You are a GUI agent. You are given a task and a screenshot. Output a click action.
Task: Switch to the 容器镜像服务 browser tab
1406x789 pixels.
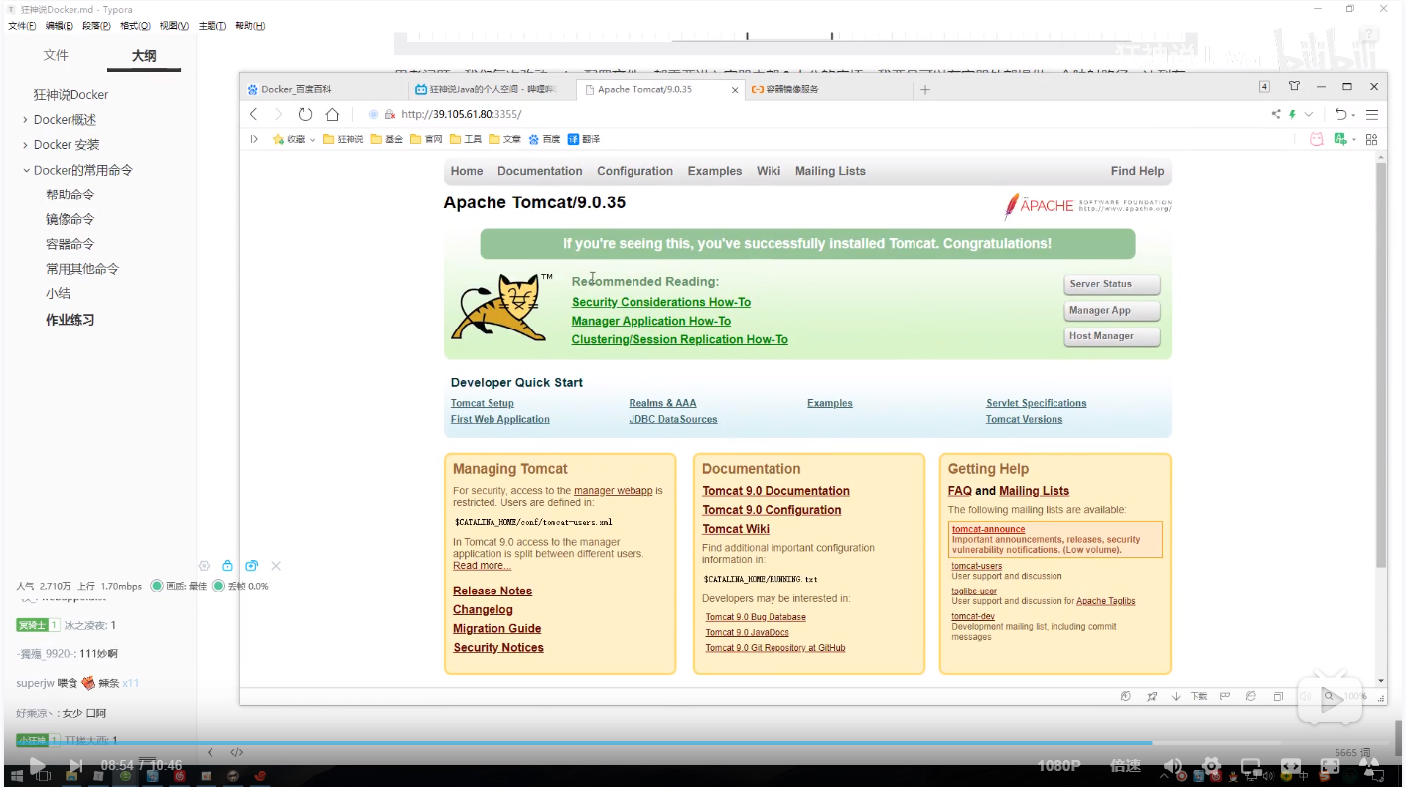(827, 89)
